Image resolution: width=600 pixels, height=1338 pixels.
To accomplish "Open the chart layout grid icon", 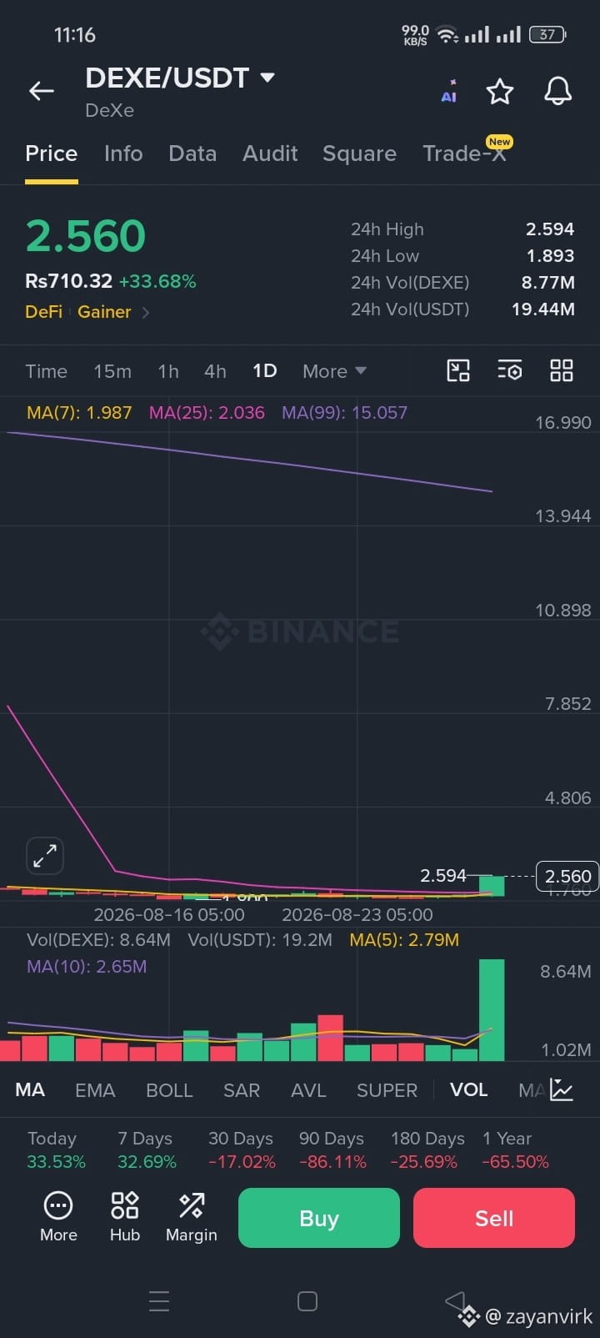I will coord(562,370).
